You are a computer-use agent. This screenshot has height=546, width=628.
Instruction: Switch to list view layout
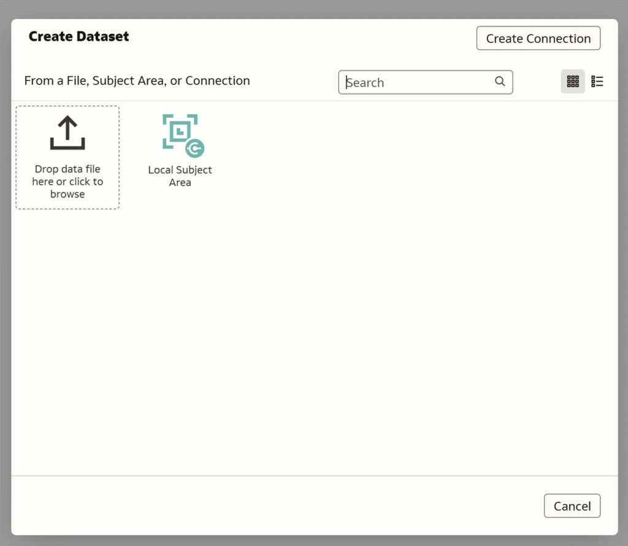point(597,82)
